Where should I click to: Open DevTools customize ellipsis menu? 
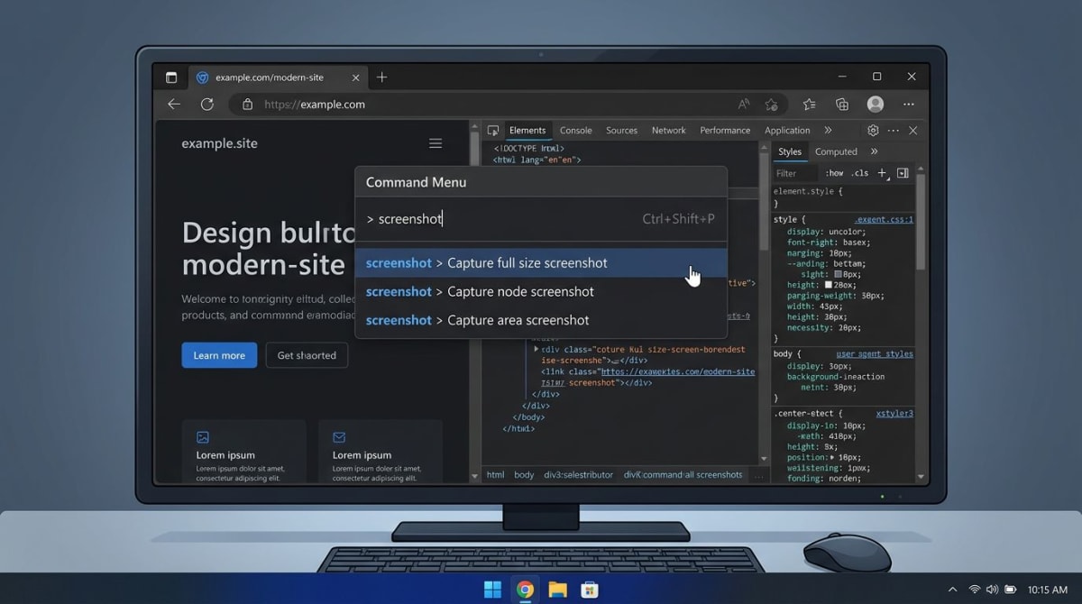[x=894, y=131]
